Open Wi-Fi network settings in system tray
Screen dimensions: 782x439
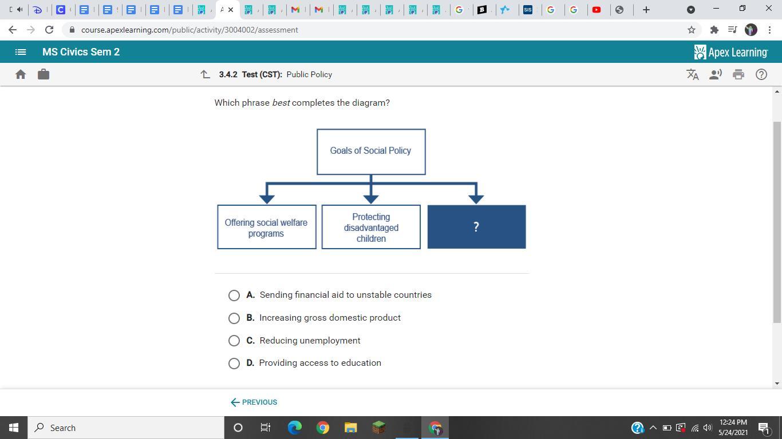[x=694, y=428]
